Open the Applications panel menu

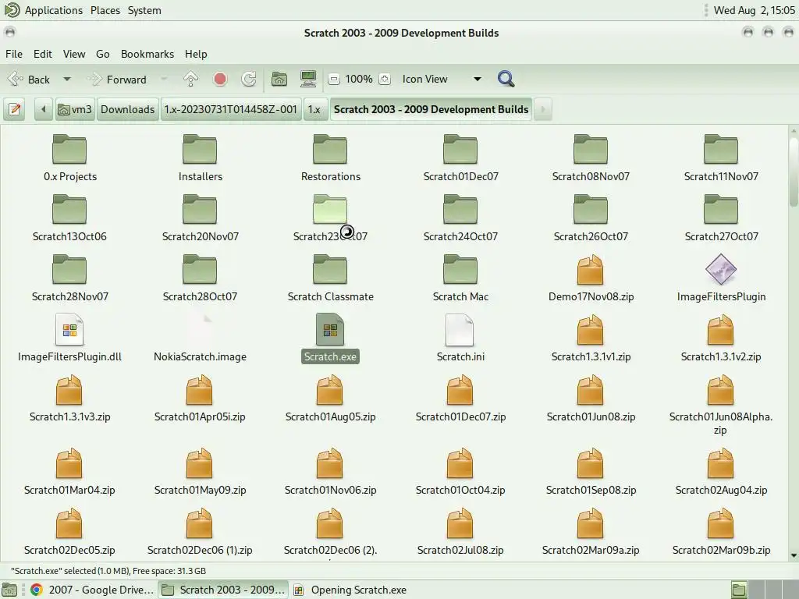click(x=54, y=10)
